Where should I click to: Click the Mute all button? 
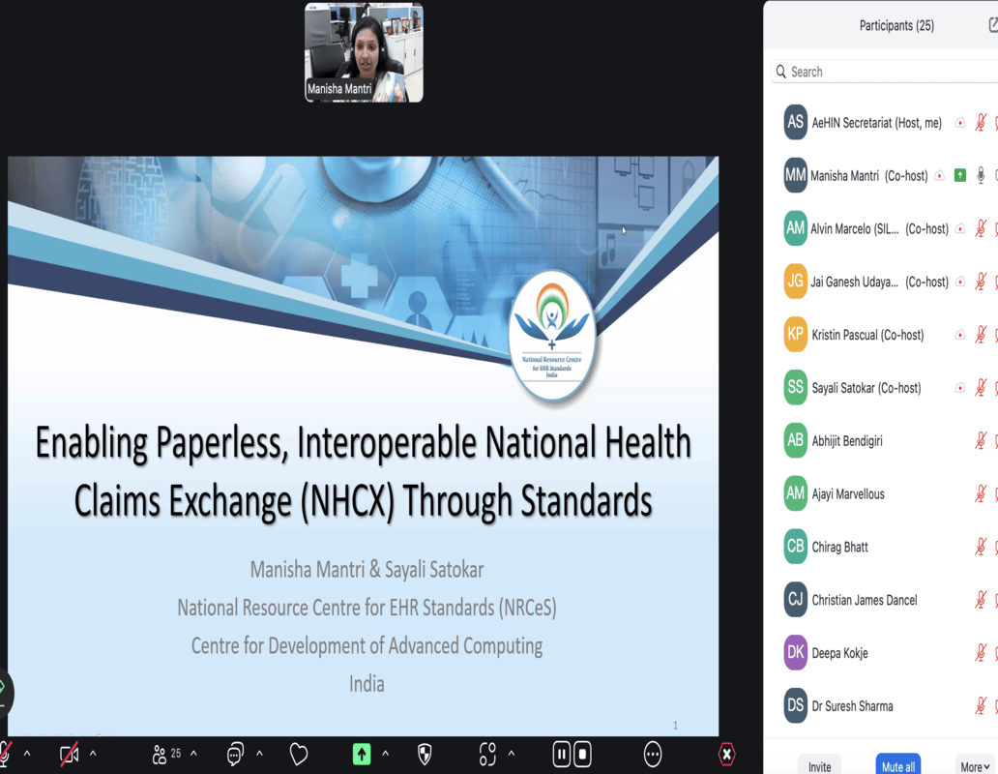(897, 766)
